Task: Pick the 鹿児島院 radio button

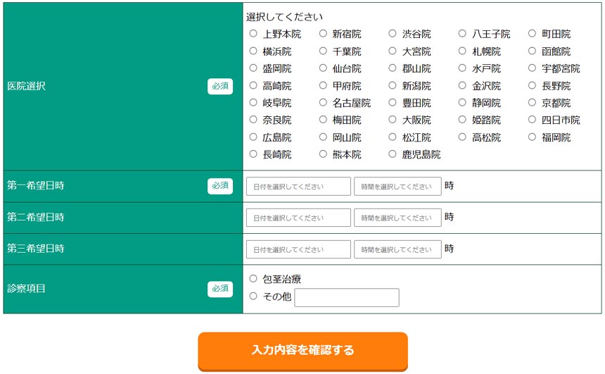Action: pos(393,154)
